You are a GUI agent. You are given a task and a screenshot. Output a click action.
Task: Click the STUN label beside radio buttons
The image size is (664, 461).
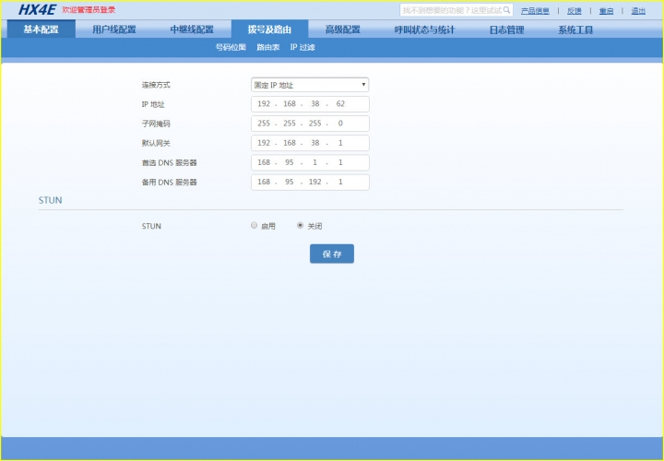point(151,226)
